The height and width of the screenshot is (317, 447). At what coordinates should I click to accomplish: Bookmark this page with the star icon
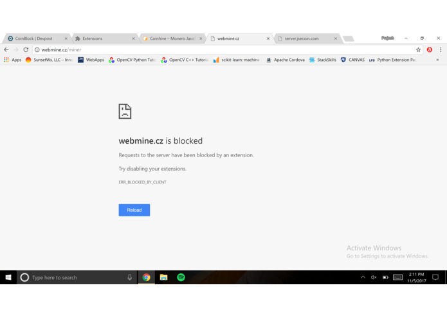click(x=418, y=50)
